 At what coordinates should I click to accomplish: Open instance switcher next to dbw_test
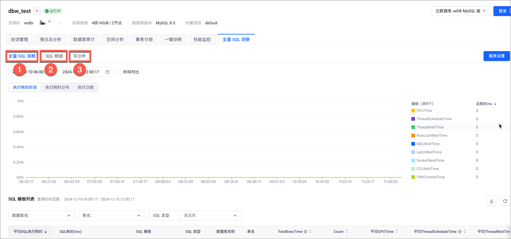click(x=37, y=11)
